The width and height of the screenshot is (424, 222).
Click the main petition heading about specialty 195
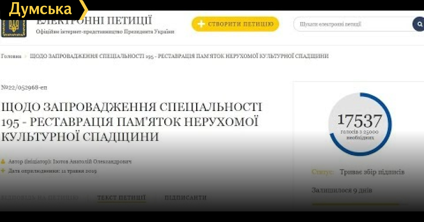click(131, 122)
